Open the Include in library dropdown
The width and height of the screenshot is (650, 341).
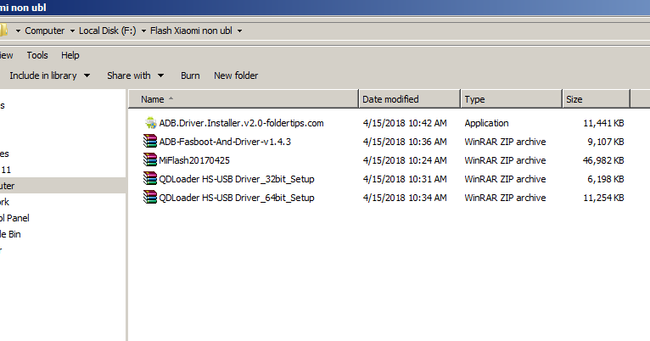pos(50,75)
